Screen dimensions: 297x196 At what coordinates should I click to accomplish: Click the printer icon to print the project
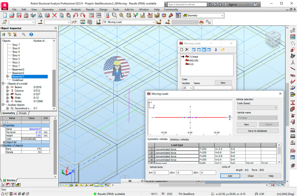click(26, 16)
